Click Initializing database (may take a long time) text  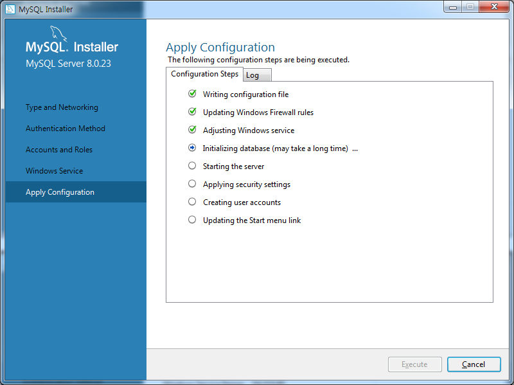(276, 148)
